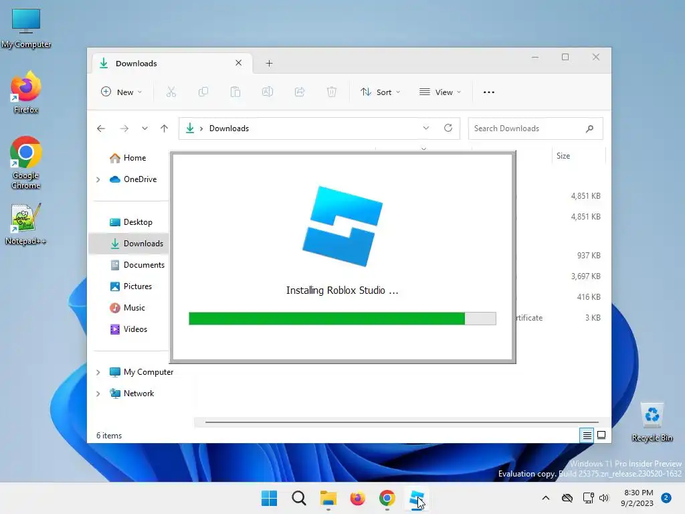Go back with the left arrow
Viewport: 685px width, 514px height.
[x=101, y=128]
